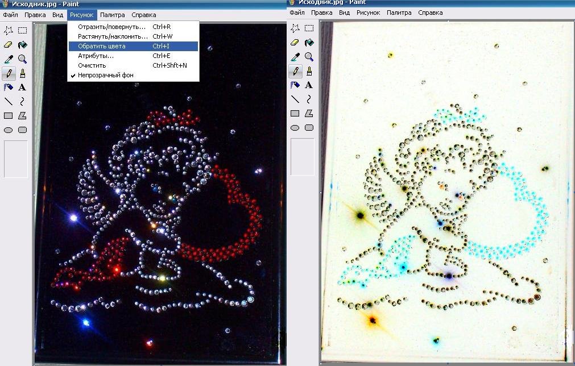Select the Brush tool in right Paint window

(x=309, y=70)
